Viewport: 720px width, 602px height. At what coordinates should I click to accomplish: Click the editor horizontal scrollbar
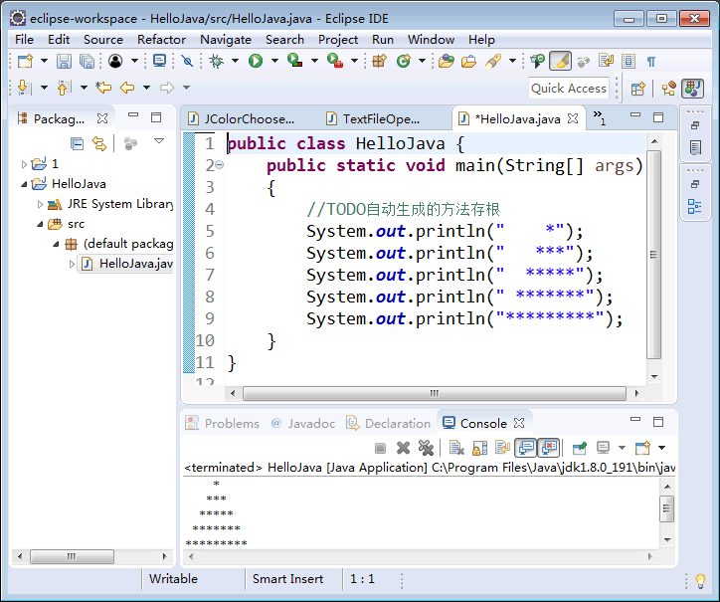(x=433, y=393)
